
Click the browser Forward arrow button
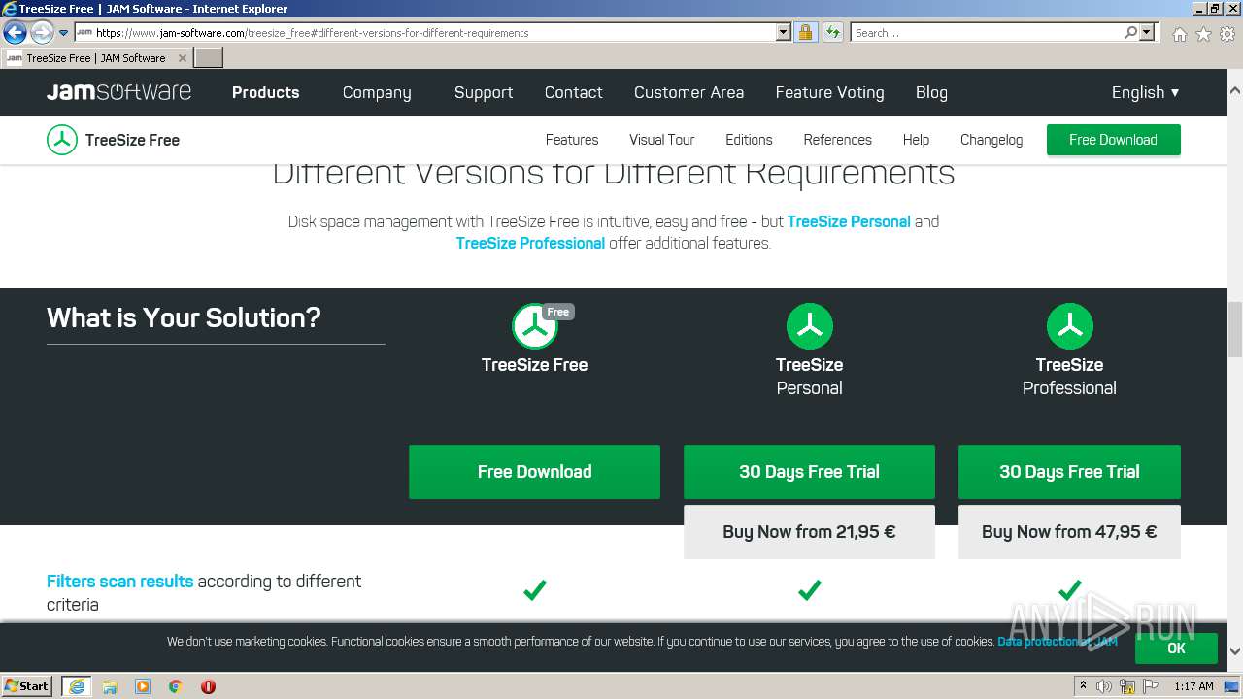pos(42,33)
